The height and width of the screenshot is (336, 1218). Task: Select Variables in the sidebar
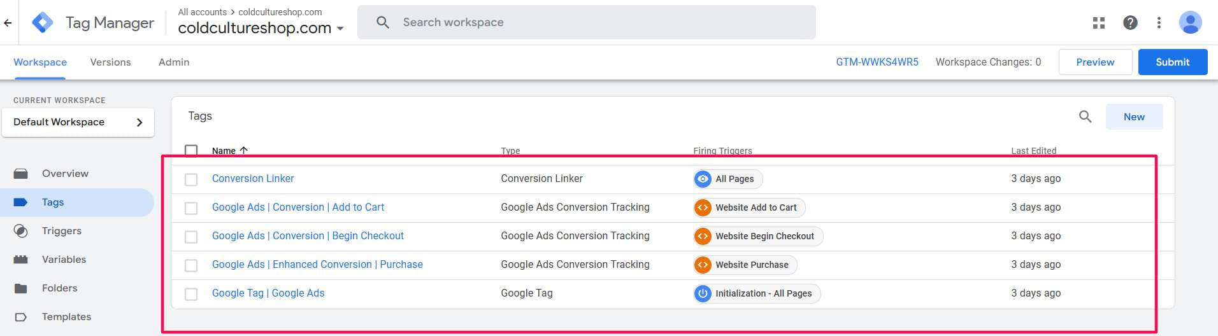64,260
